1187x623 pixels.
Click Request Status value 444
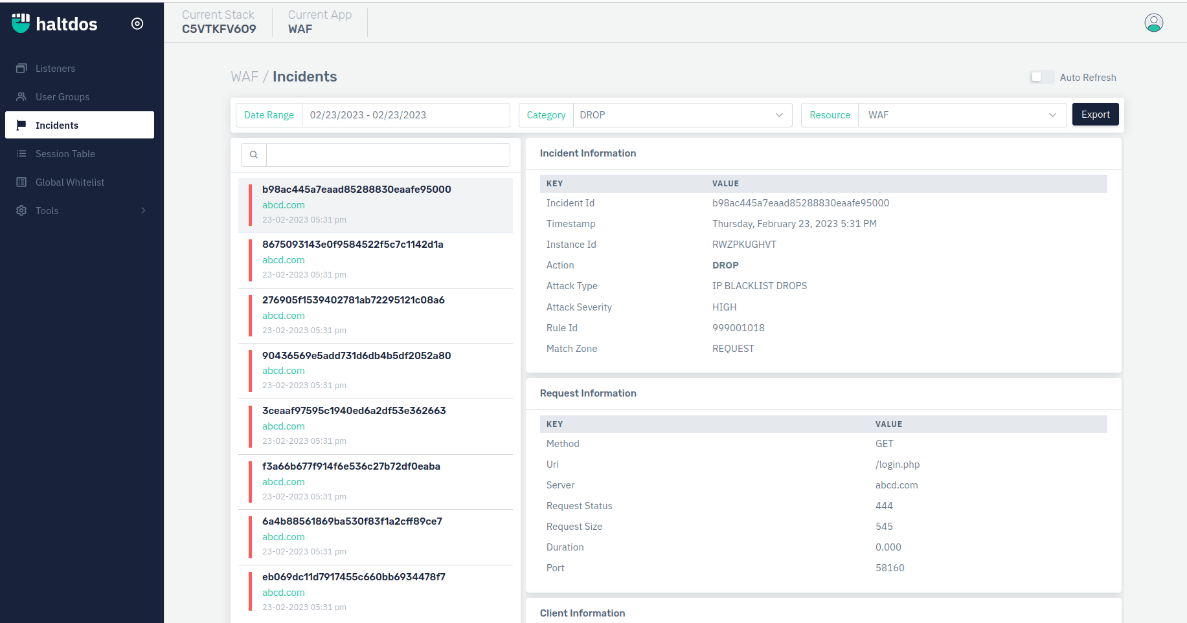point(884,506)
